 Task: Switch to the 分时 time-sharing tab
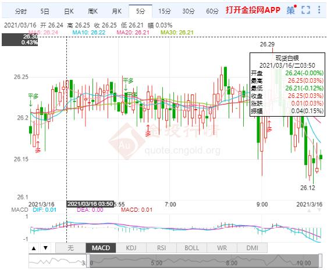[21, 11]
